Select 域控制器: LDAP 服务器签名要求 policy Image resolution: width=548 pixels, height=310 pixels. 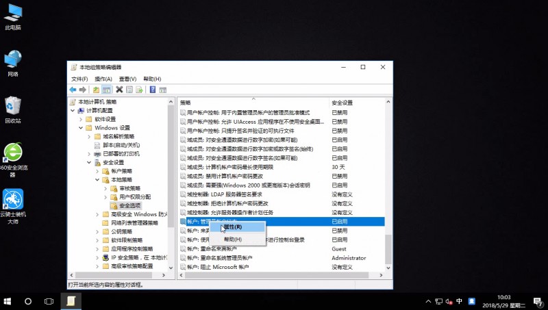tap(225, 194)
